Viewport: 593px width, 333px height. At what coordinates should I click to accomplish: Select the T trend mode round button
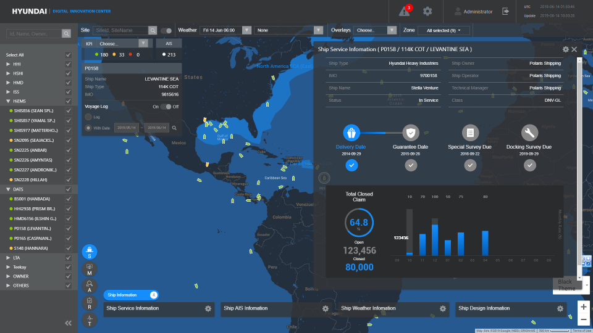90,320
